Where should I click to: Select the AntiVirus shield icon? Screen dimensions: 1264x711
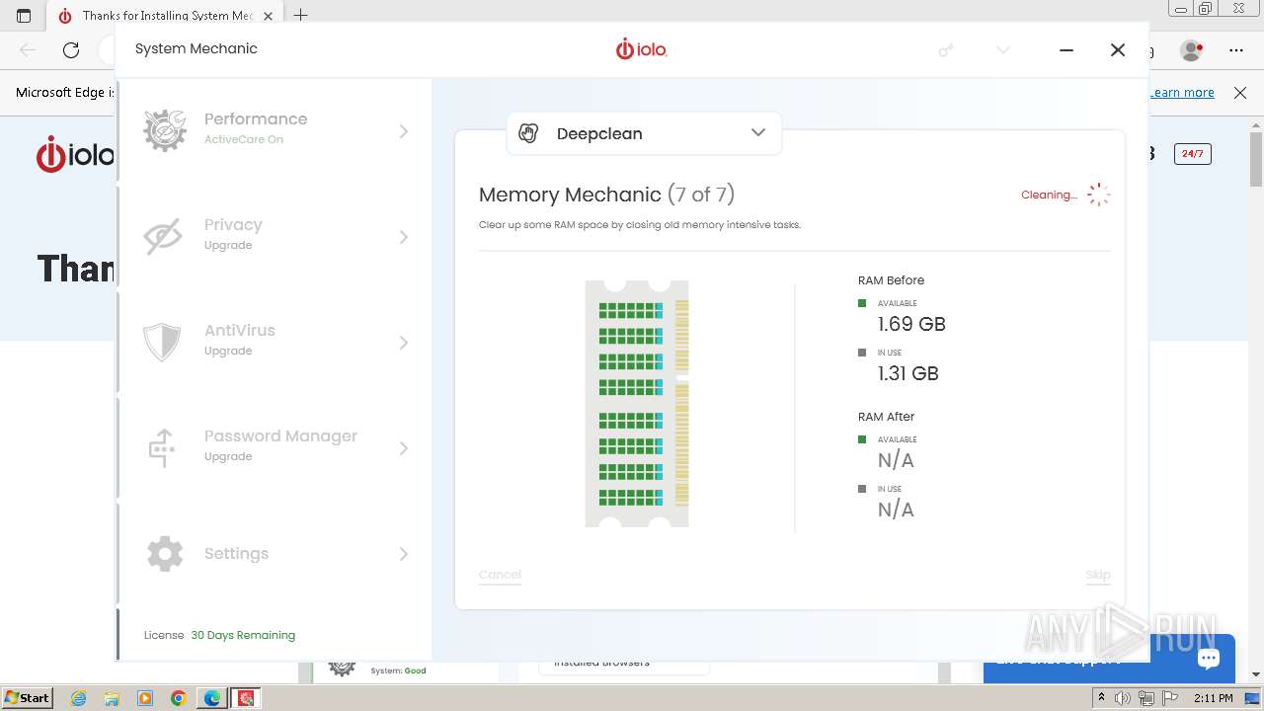click(162, 343)
